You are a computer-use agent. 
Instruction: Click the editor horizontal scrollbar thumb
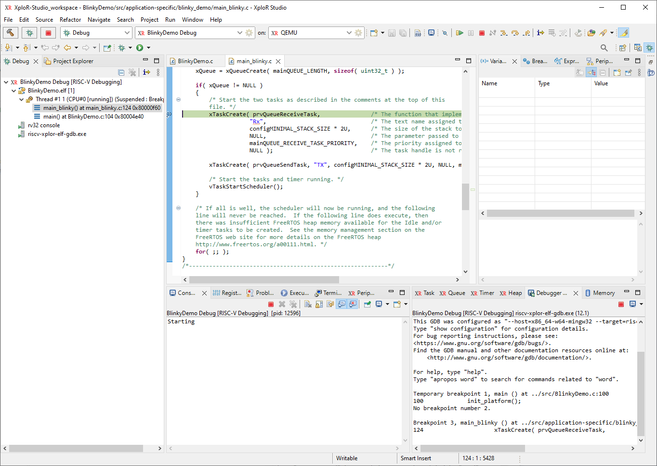(x=264, y=280)
